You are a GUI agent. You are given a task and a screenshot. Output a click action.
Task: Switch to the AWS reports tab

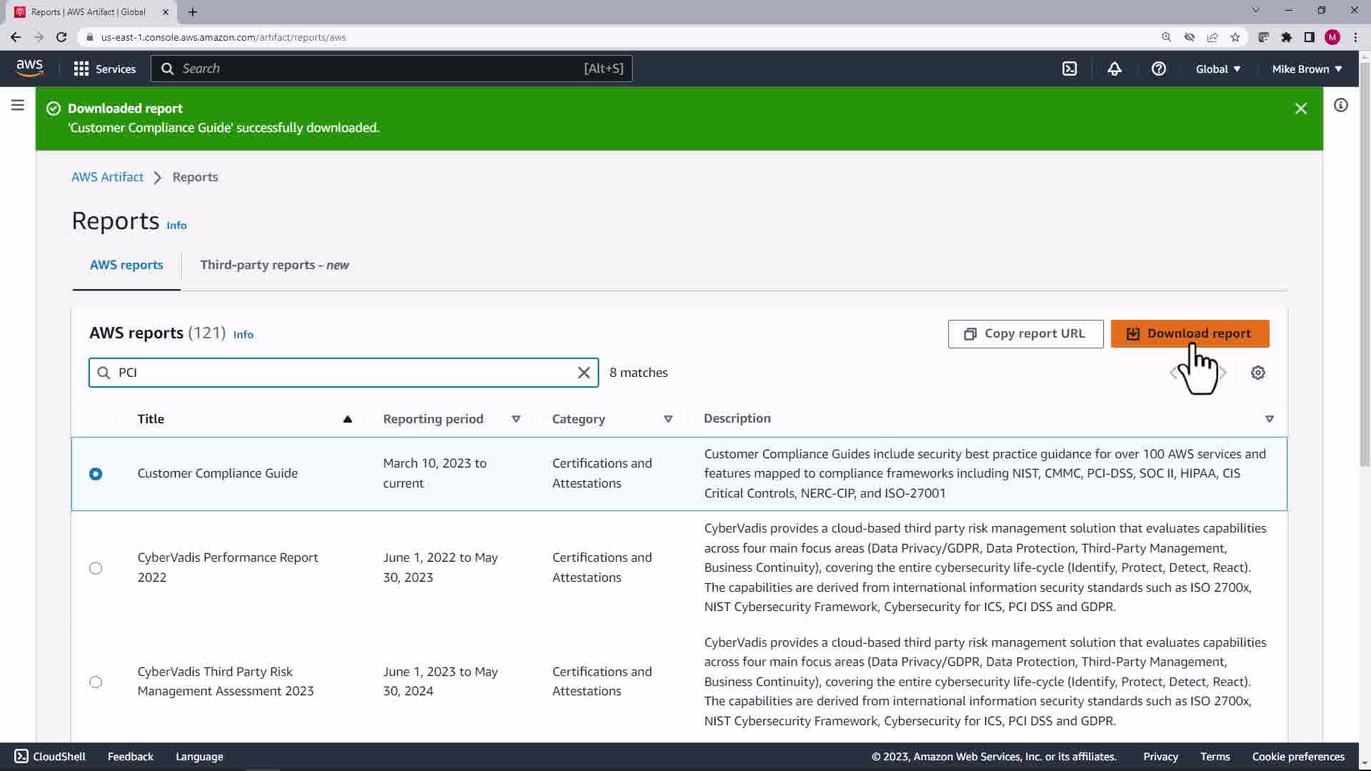(x=126, y=265)
